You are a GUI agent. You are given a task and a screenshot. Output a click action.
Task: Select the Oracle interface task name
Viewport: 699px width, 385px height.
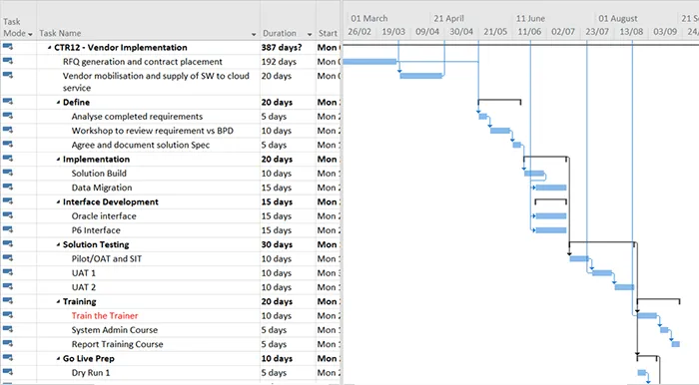pyautogui.click(x=104, y=215)
